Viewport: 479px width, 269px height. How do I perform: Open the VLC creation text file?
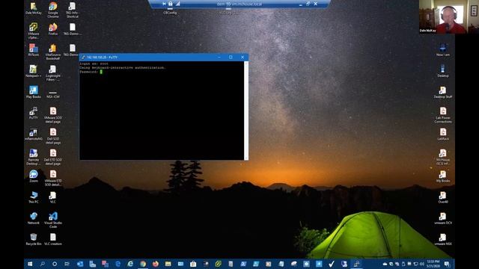tap(53, 239)
